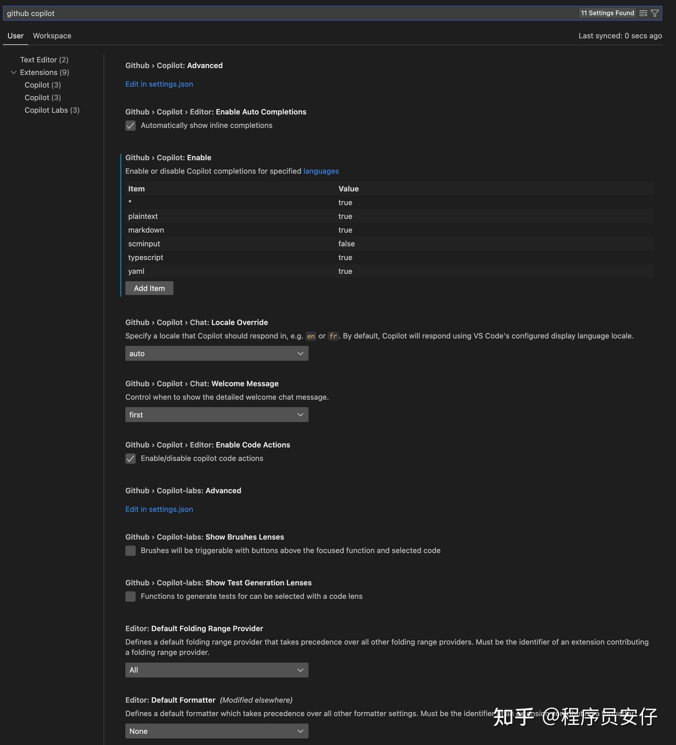
Task: Switch to the User settings tab
Action: coord(15,36)
